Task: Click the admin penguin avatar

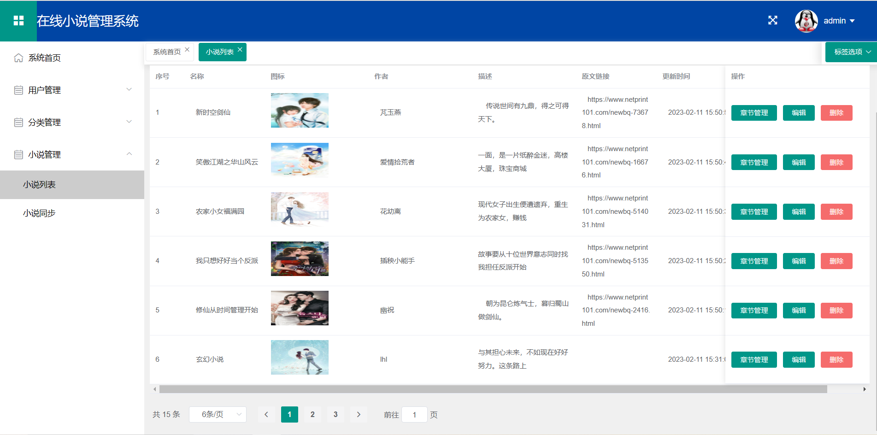Action: pyautogui.click(x=806, y=21)
